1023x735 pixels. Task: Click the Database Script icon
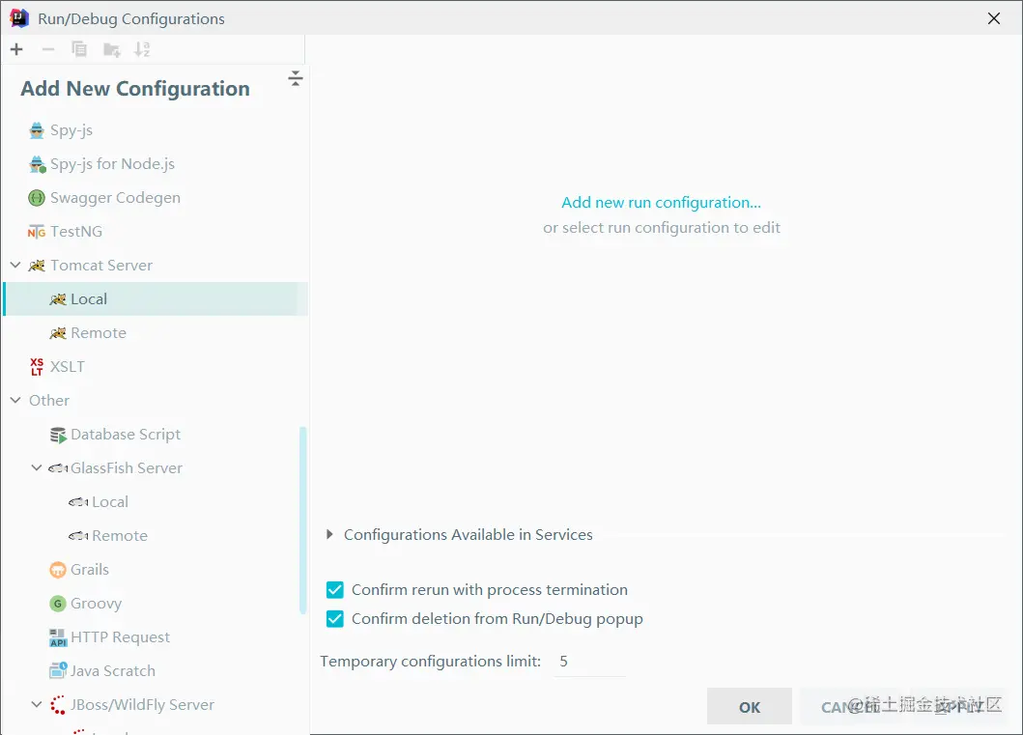click(x=58, y=435)
